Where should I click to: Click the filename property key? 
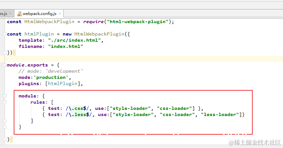click(30, 46)
